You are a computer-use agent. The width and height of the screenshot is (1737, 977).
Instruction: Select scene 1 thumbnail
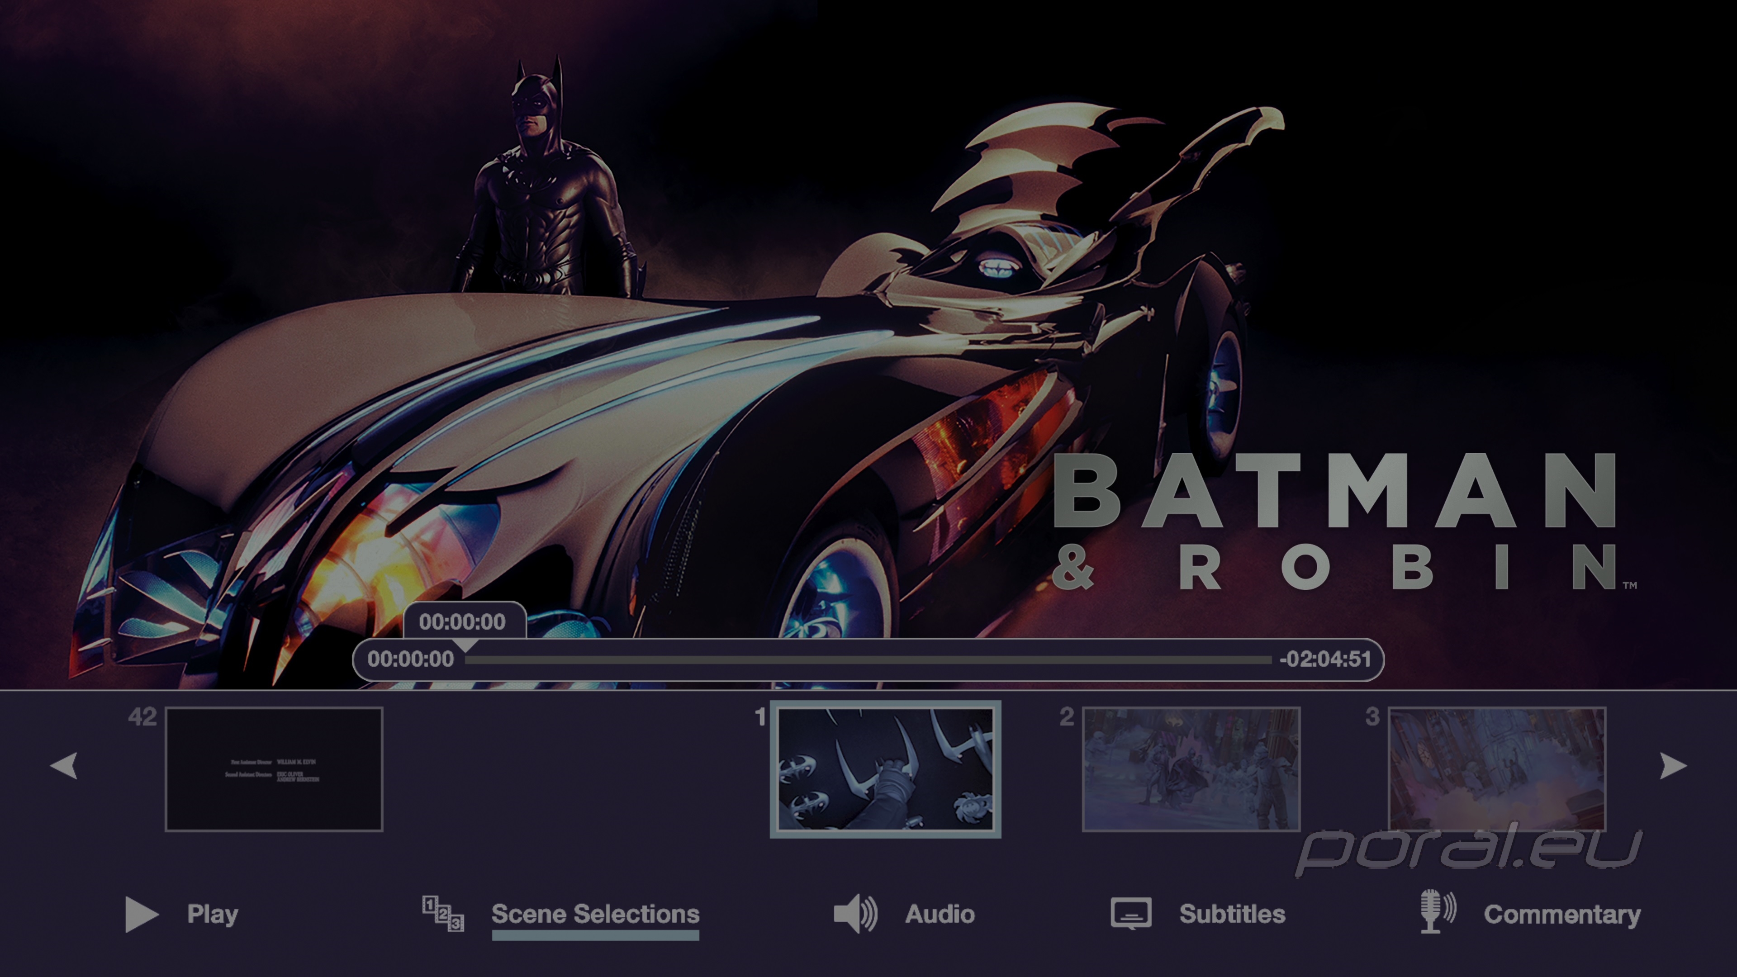pos(885,769)
